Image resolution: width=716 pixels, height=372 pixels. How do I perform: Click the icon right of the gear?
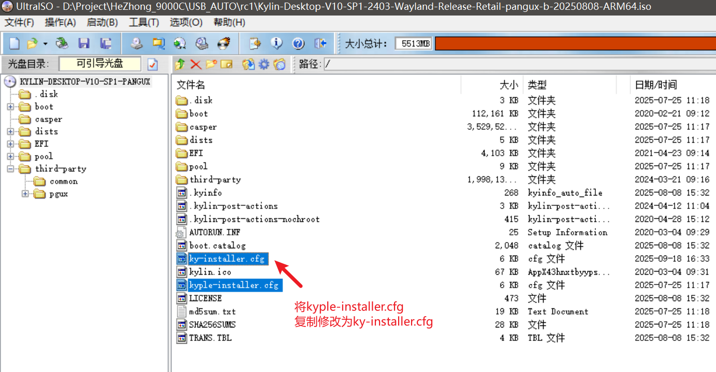click(280, 64)
